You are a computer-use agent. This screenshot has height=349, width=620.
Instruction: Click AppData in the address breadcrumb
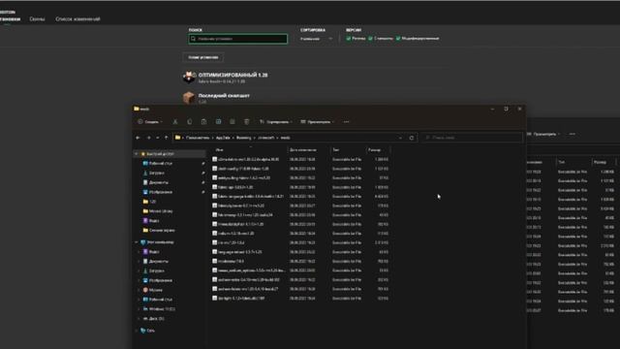tap(223, 138)
